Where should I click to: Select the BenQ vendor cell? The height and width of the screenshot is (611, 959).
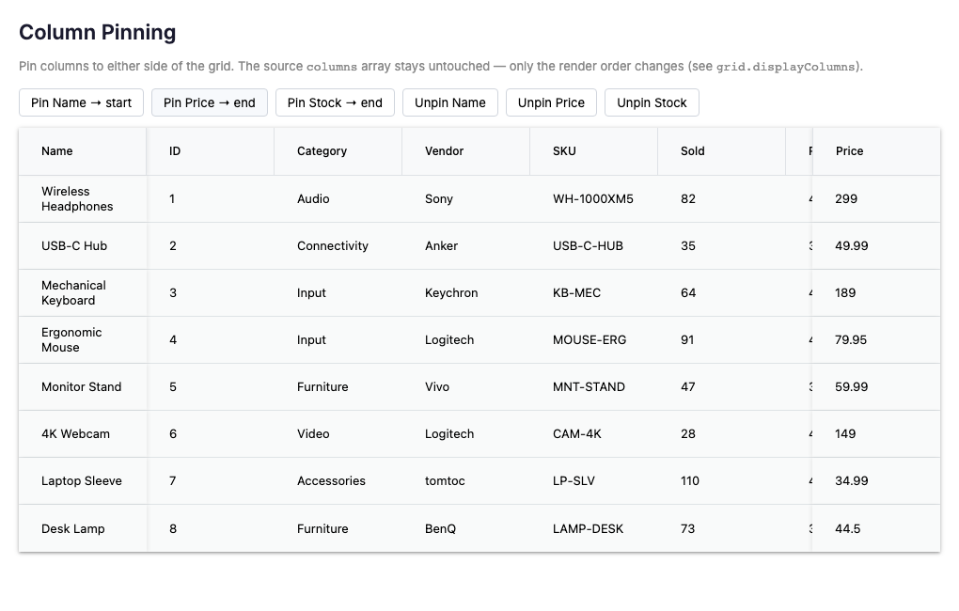pos(466,528)
